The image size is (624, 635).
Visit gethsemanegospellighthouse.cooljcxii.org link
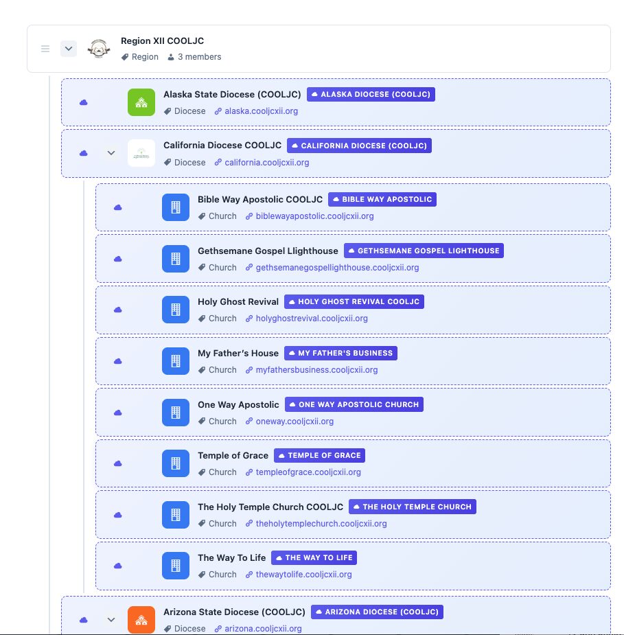coord(336,268)
